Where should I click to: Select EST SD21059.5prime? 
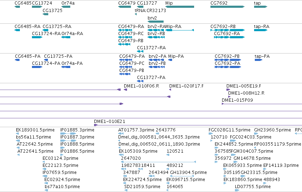tap(126, 190)
